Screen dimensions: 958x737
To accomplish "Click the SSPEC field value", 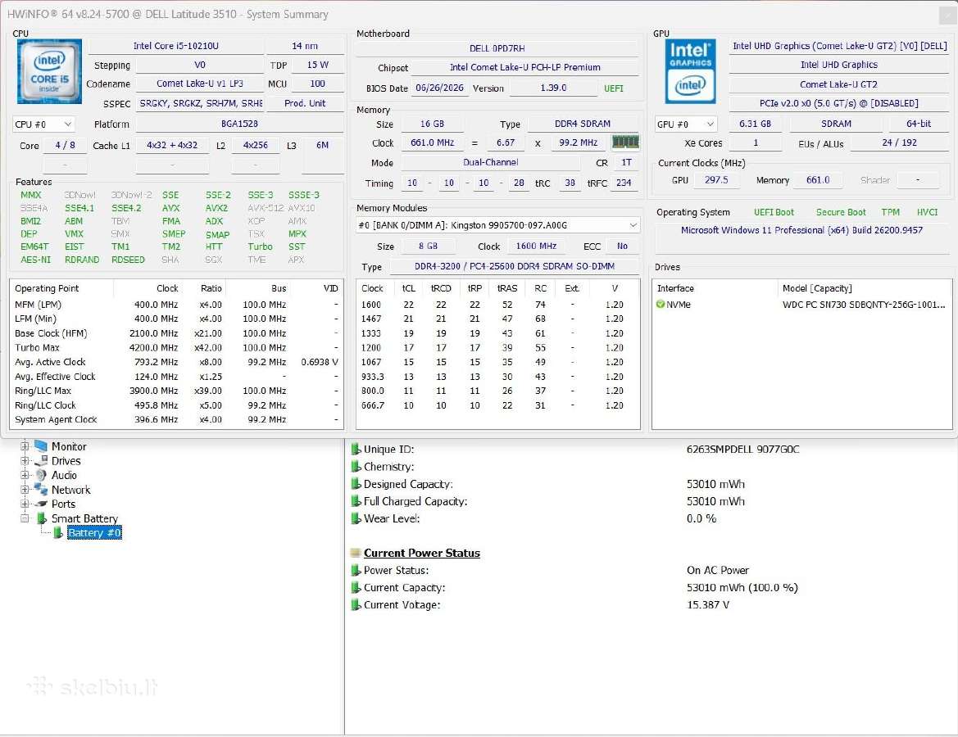I will point(201,103).
